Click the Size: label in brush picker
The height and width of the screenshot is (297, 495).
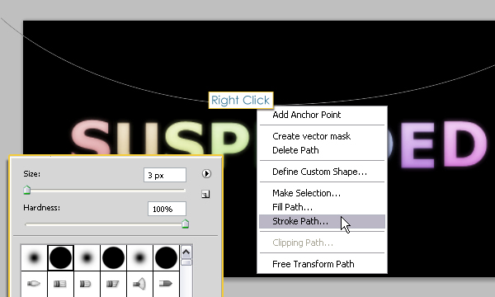point(32,174)
